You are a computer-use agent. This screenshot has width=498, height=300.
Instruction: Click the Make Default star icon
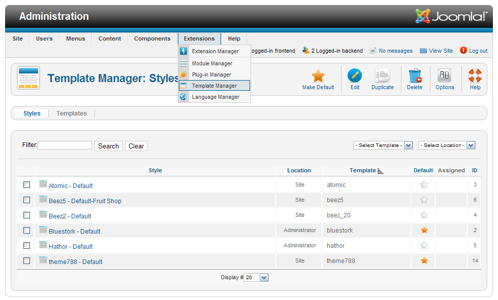318,76
